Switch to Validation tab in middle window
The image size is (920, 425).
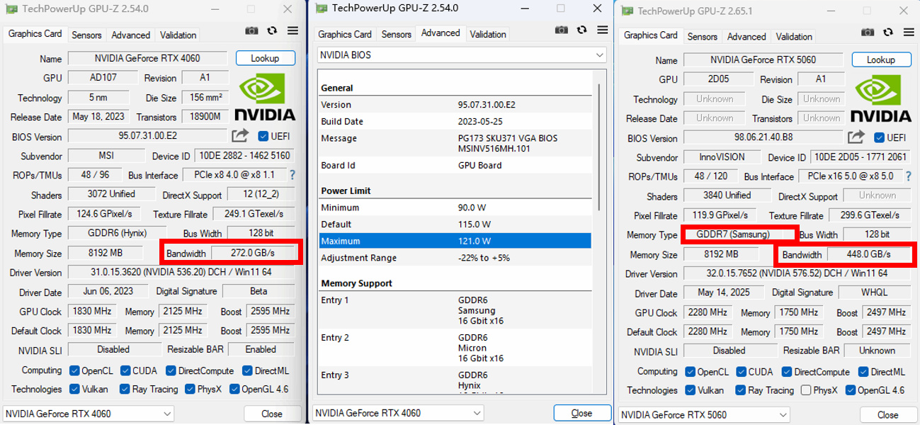(x=488, y=34)
